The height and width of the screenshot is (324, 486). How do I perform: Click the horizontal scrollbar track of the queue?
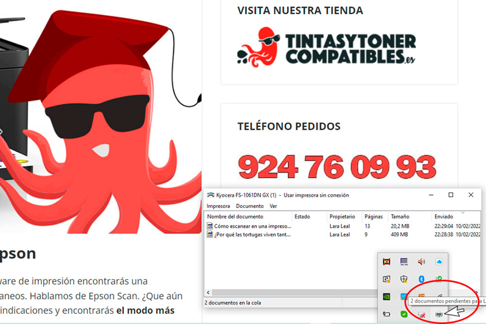[x=295, y=292]
